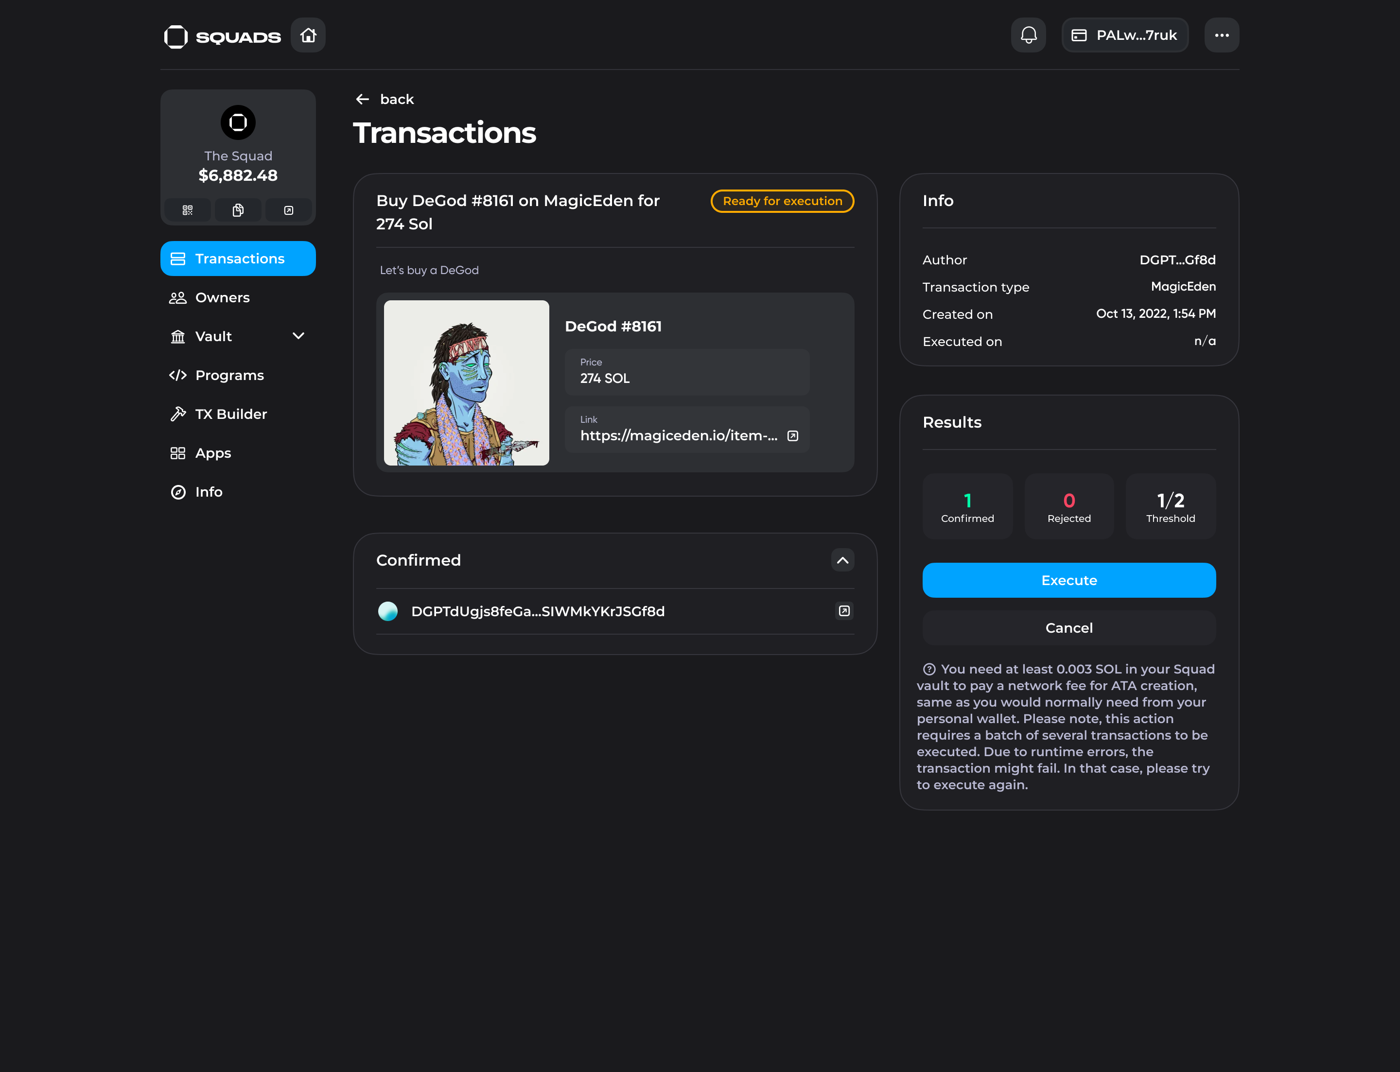Go to Apps section
This screenshot has height=1072, width=1400.
(x=238, y=453)
